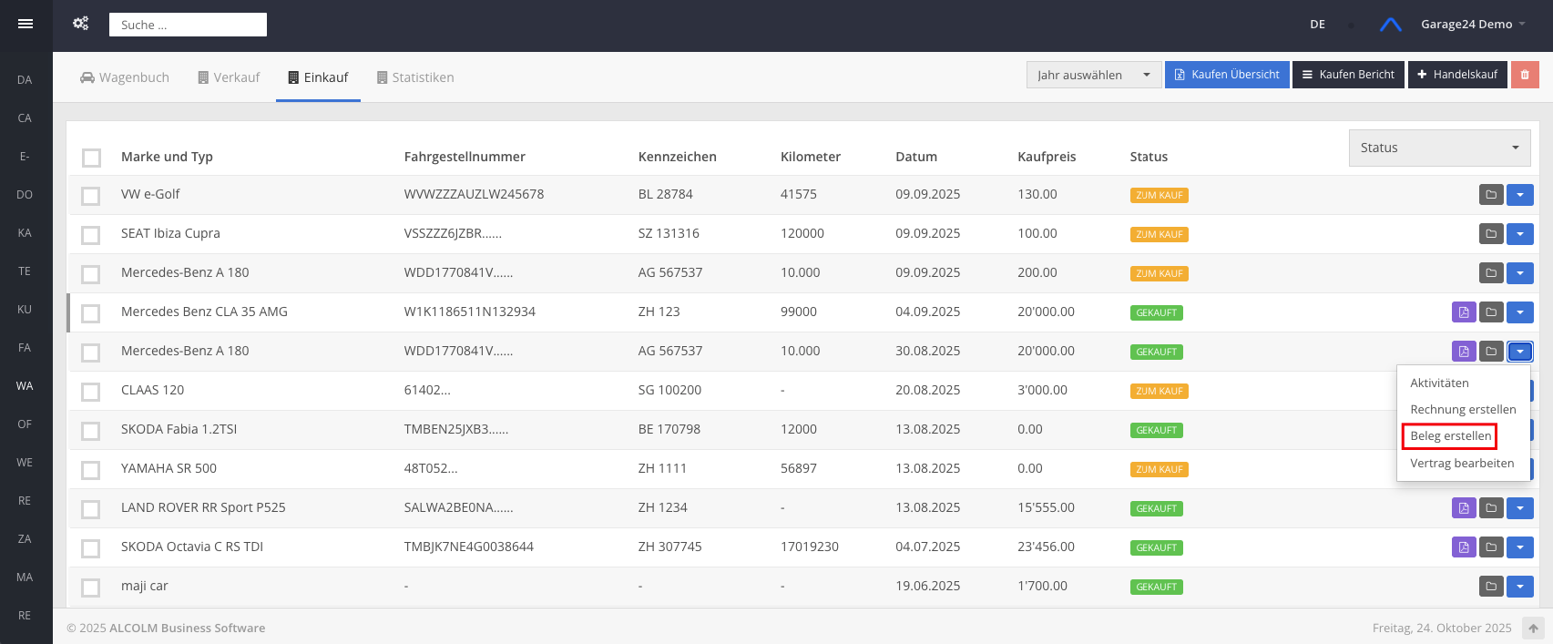Viewport: 1553px width, 644px height.
Task: Select Vertrag bearbeiten in the context menu
Action: [1462, 464]
